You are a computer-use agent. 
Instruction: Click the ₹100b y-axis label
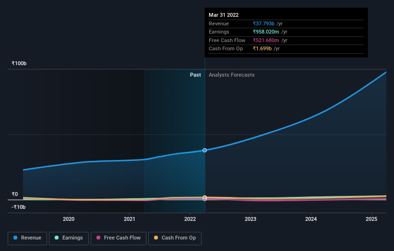click(x=19, y=63)
